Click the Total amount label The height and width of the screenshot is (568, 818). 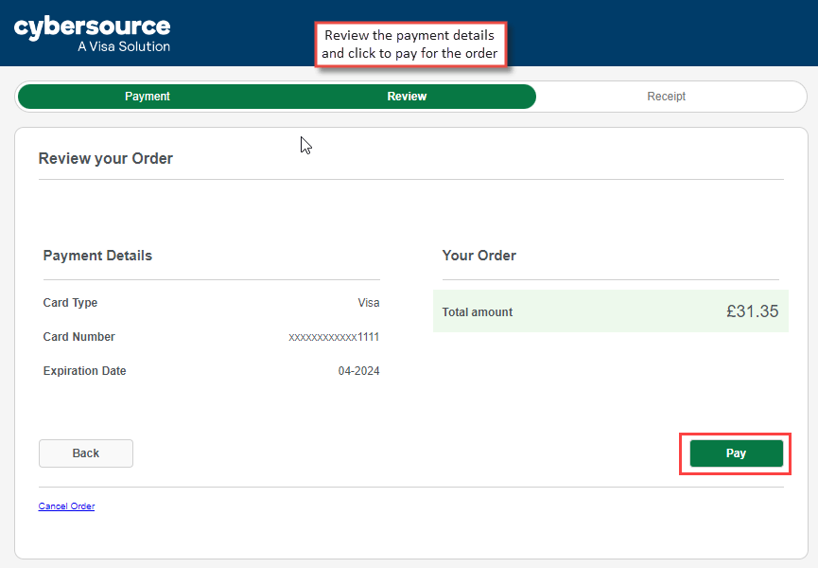click(x=477, y=311)
